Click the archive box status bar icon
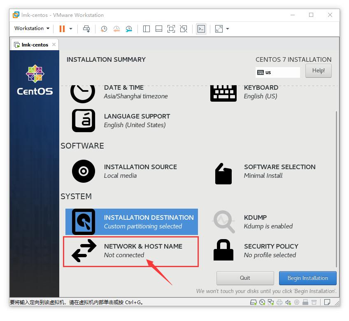 point(314,302)
